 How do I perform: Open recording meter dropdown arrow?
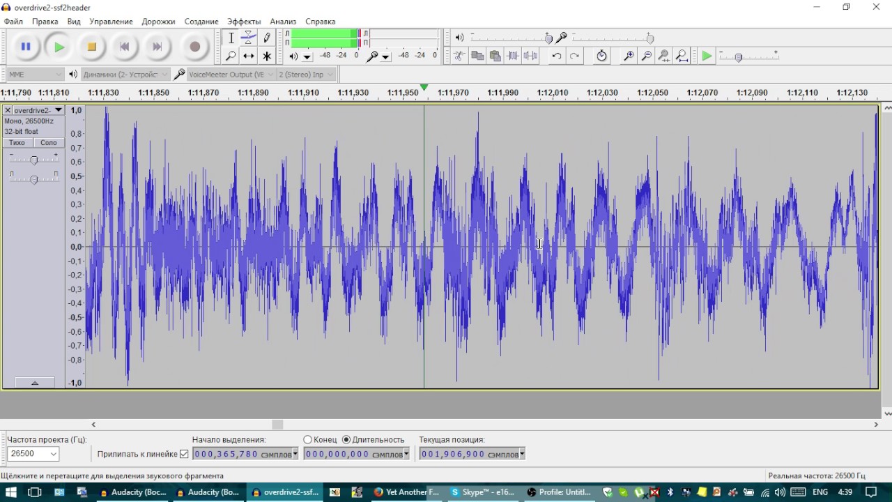click(x=385, y=57)
